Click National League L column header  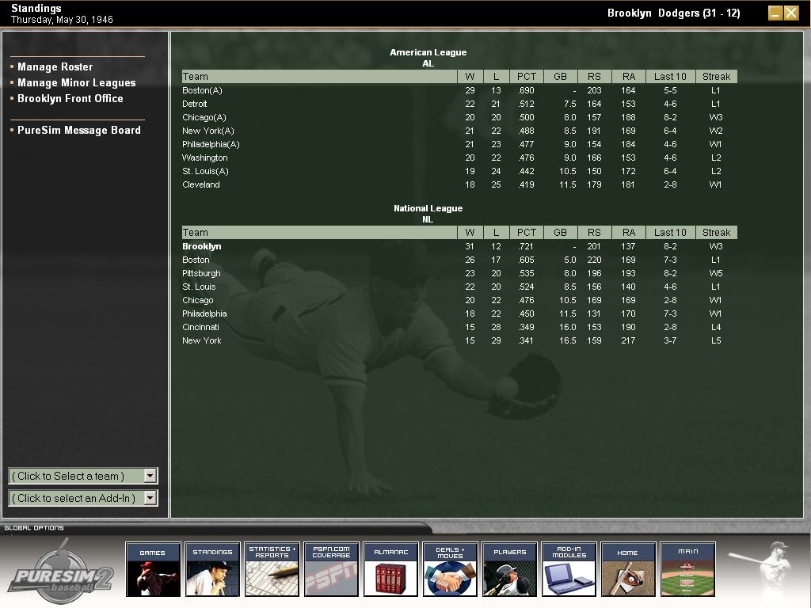click(496, 233)
